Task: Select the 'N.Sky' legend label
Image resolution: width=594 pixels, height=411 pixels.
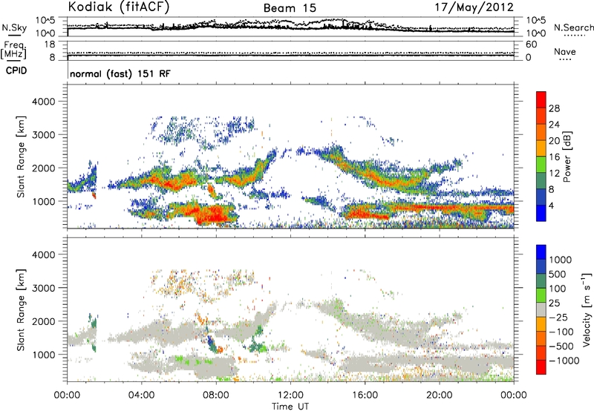Action: pyautogui.click(x=14, y=27)
